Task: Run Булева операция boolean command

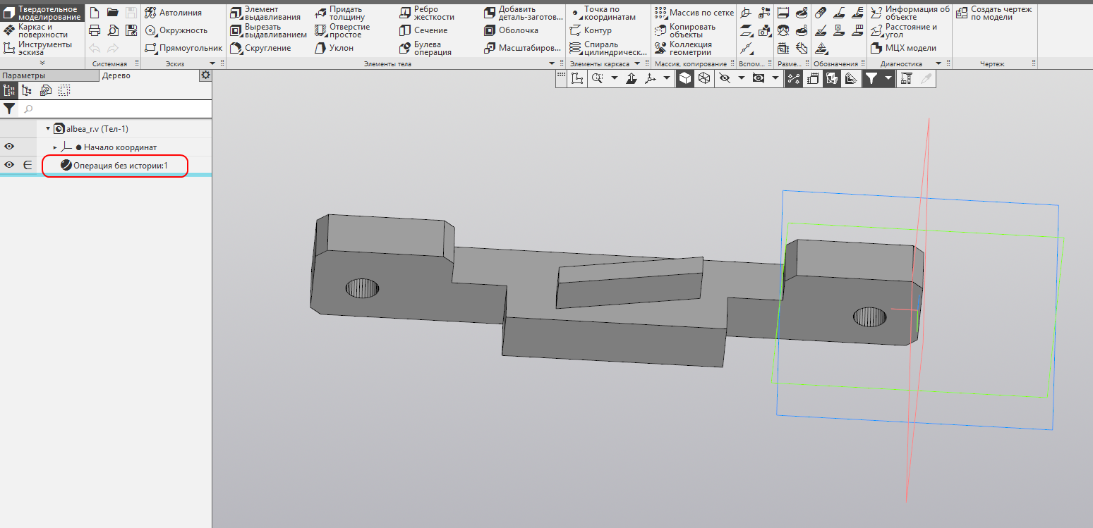Action: click(425, 48)
